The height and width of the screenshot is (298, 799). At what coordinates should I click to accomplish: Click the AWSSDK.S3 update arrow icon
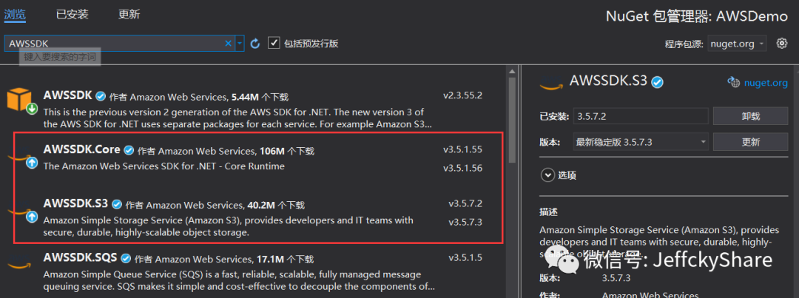pyautogui.click(x=32, y=217)
